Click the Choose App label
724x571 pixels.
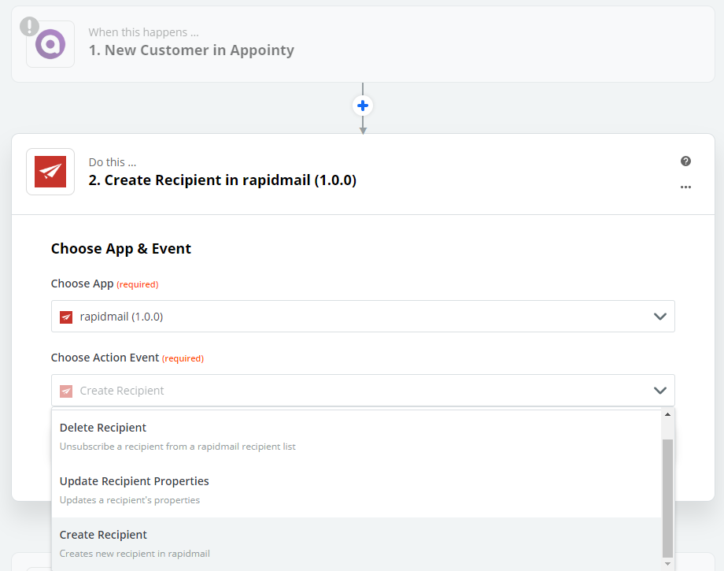tap(82, 284)
